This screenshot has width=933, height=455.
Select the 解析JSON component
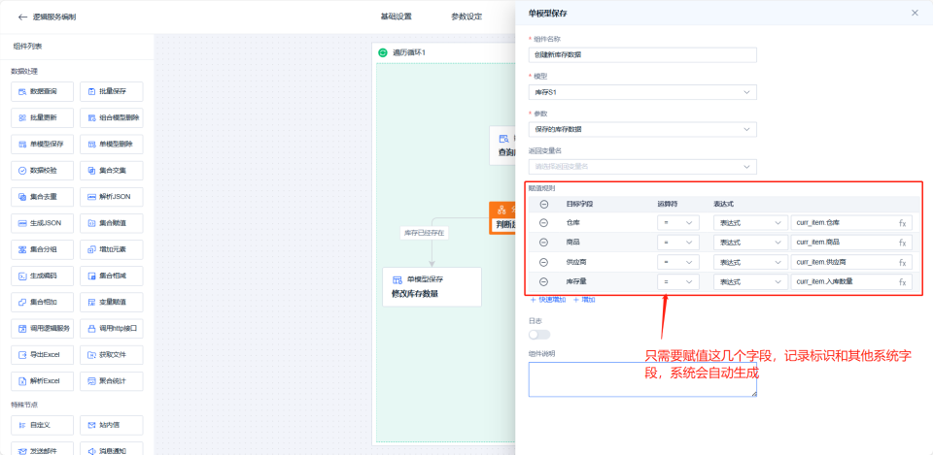coord(111,197)
